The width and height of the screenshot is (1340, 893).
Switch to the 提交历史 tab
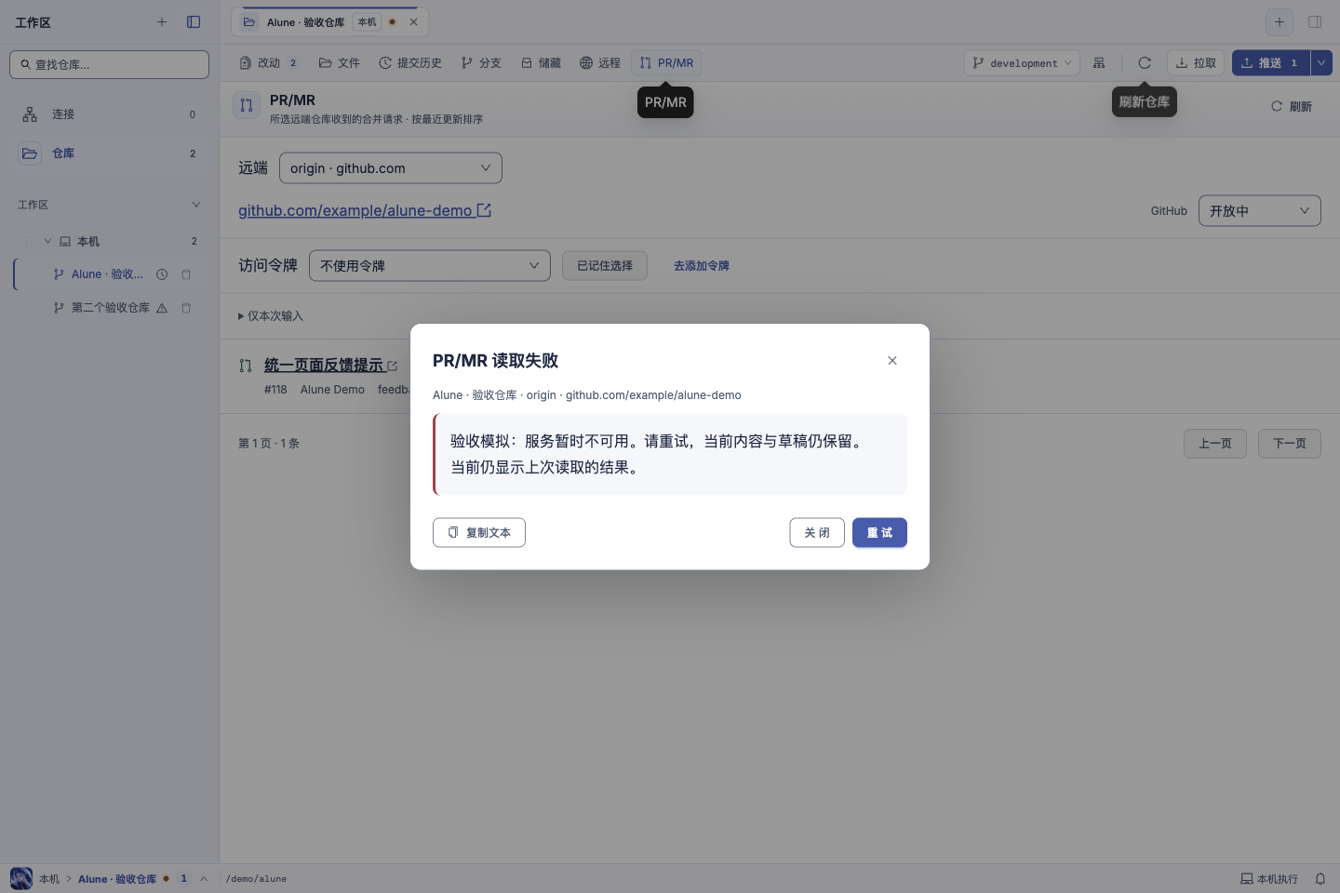pos(410,63)
